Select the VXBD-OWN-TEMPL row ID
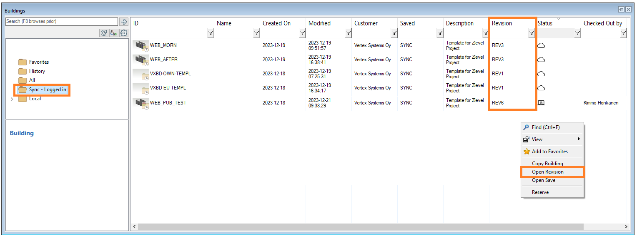Image resolution: width=637 pixels, height=236 pixels. [171, 74]
